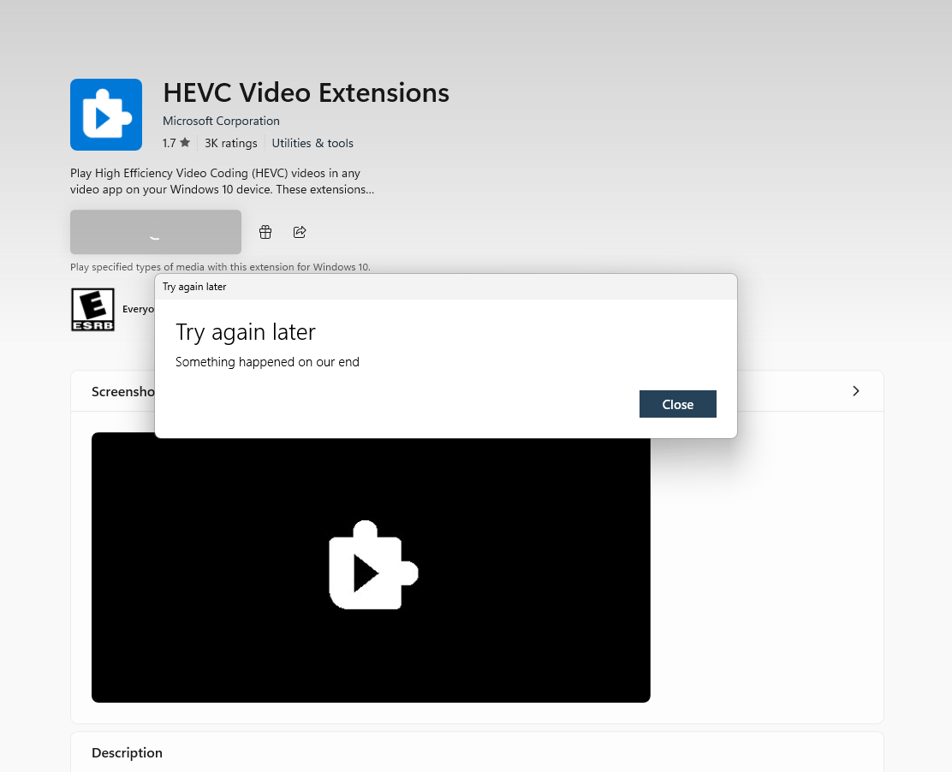Image resolution: width=952 pixels, height=772 pixels.
Task: Click the share icon next to gift
Action: pyautogui.click(x=300, y=232)
